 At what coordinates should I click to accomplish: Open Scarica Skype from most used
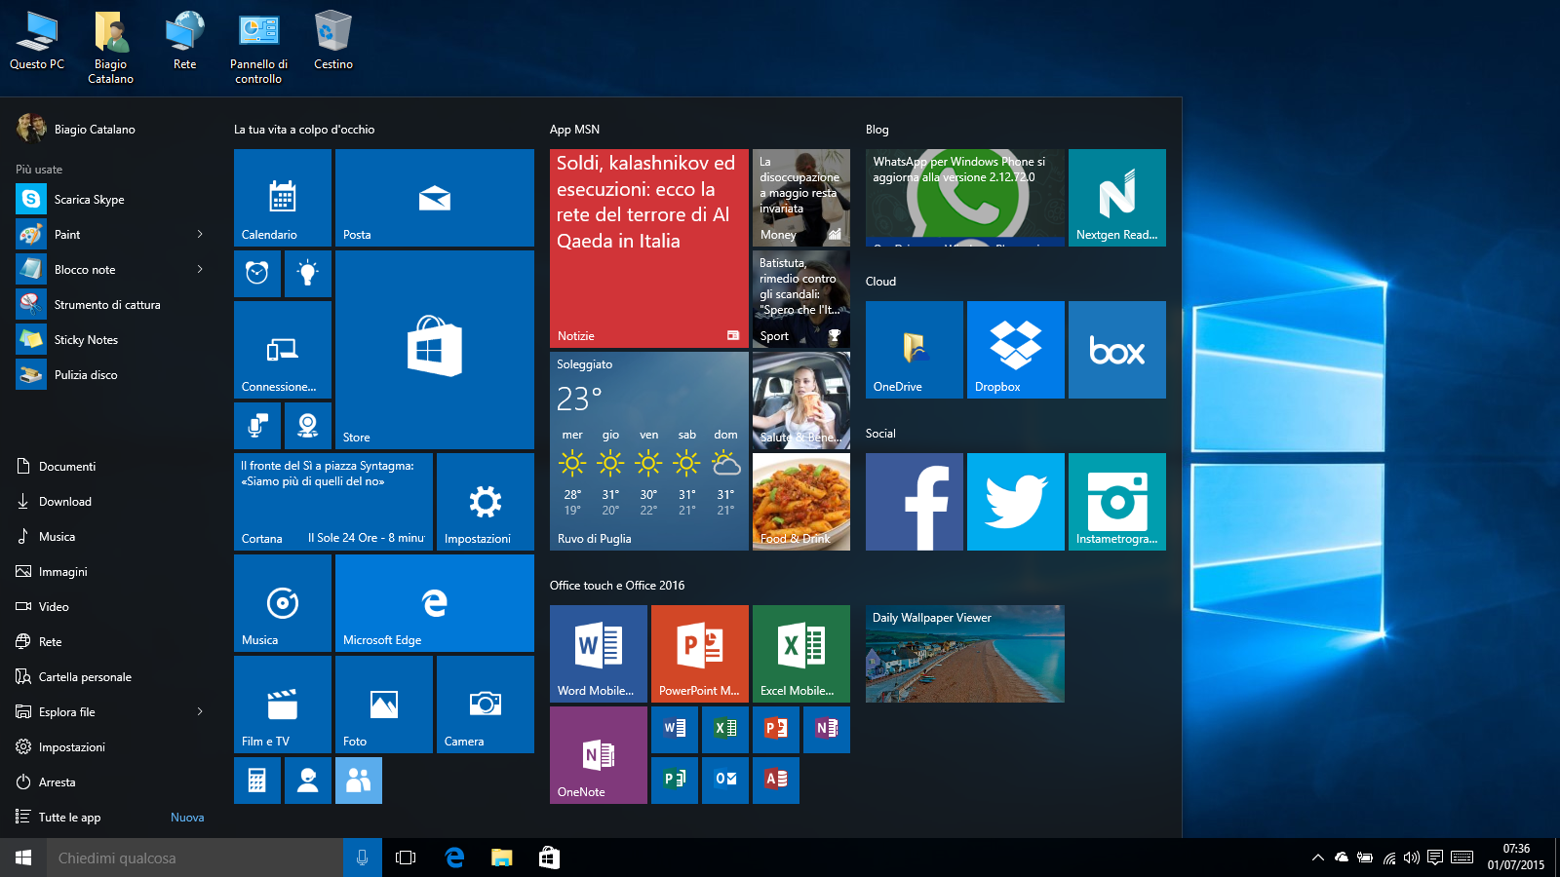[x=113, y=199]
